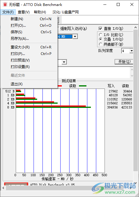Click the vertical scrollbar up arrow
This screenshot has height=197, width=139.
(136, 27)
